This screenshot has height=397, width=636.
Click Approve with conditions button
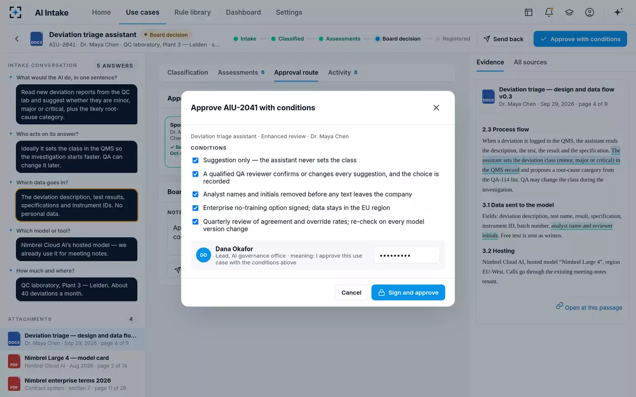[580, 39]
